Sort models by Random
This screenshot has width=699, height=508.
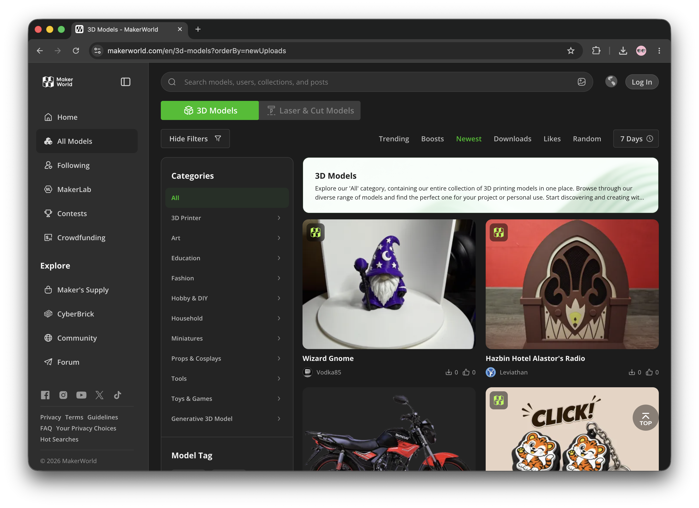coord(587,139)
